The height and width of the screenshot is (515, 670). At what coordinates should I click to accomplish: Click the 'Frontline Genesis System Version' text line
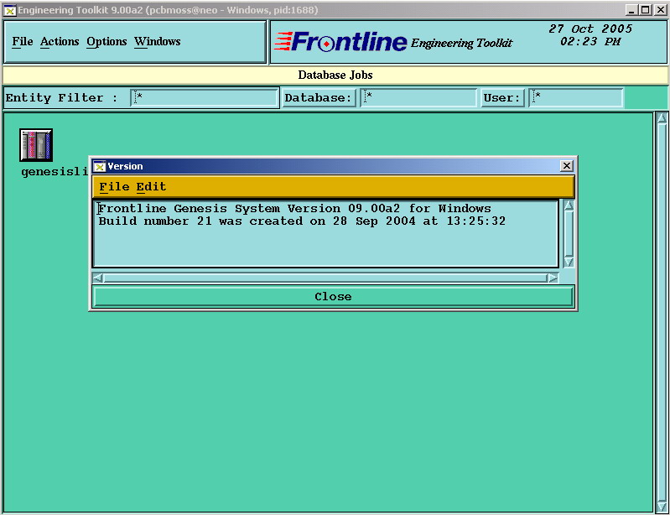295,209
